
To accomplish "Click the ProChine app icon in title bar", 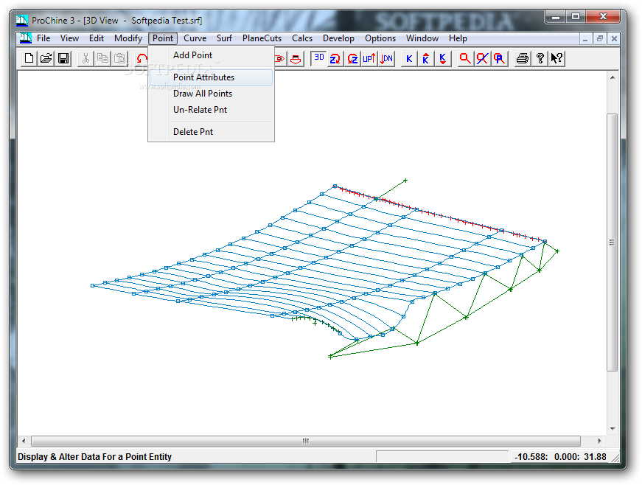I will 22,20.
